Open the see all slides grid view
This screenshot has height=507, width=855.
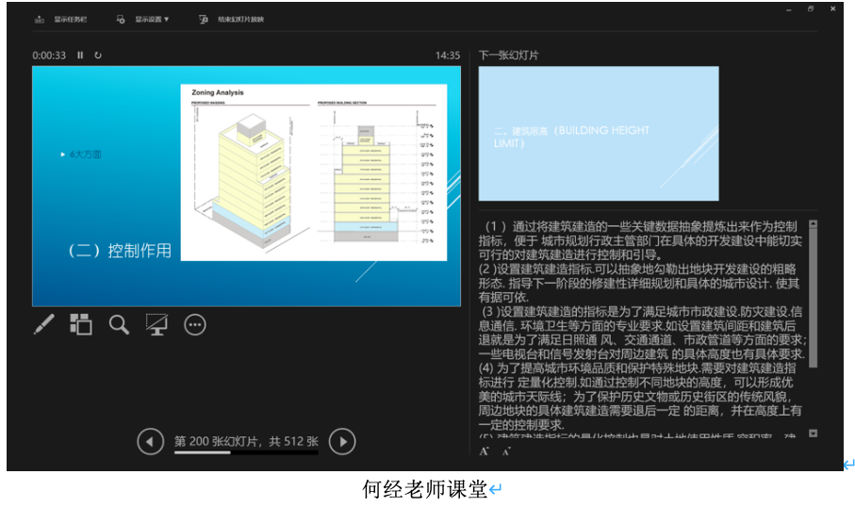(x=81, y=324)
